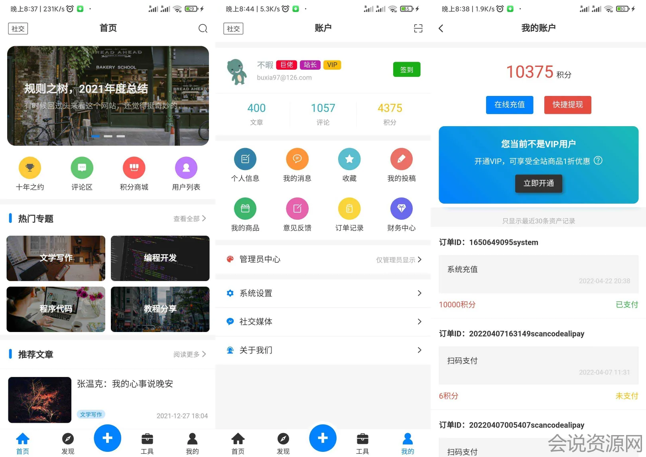Open the 编程开发 topic thumbnail
The height and width of the screenshot is (457, 646).
pyautogui.click(x=160, y=258)
